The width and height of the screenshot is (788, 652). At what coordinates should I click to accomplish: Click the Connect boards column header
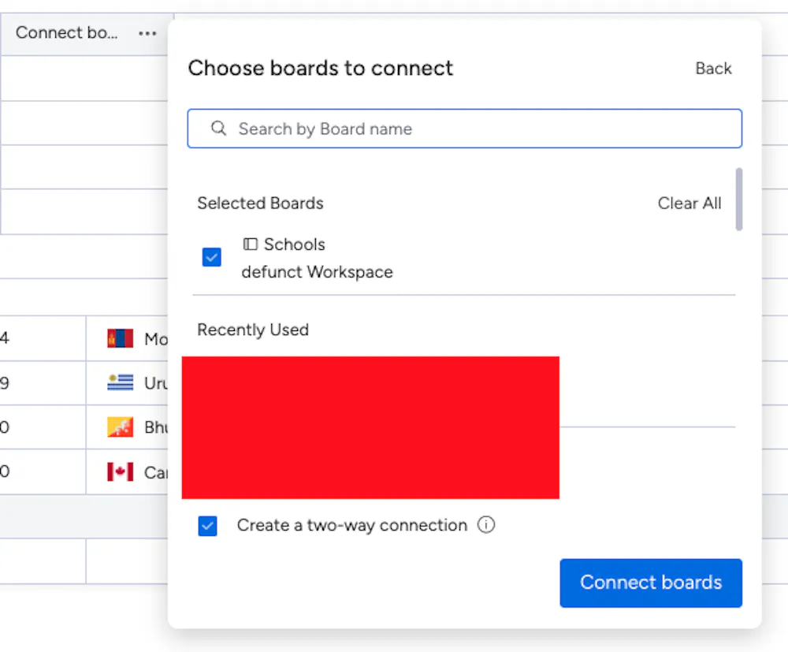coord(67,33)
